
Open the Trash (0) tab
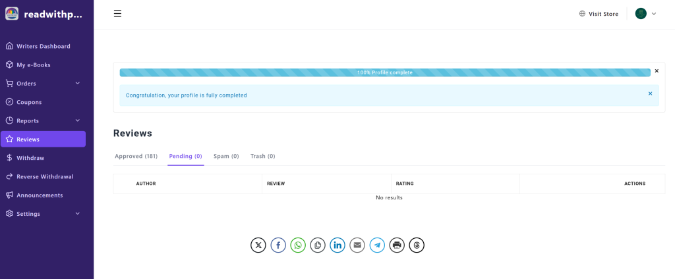[x=262, y=156]
